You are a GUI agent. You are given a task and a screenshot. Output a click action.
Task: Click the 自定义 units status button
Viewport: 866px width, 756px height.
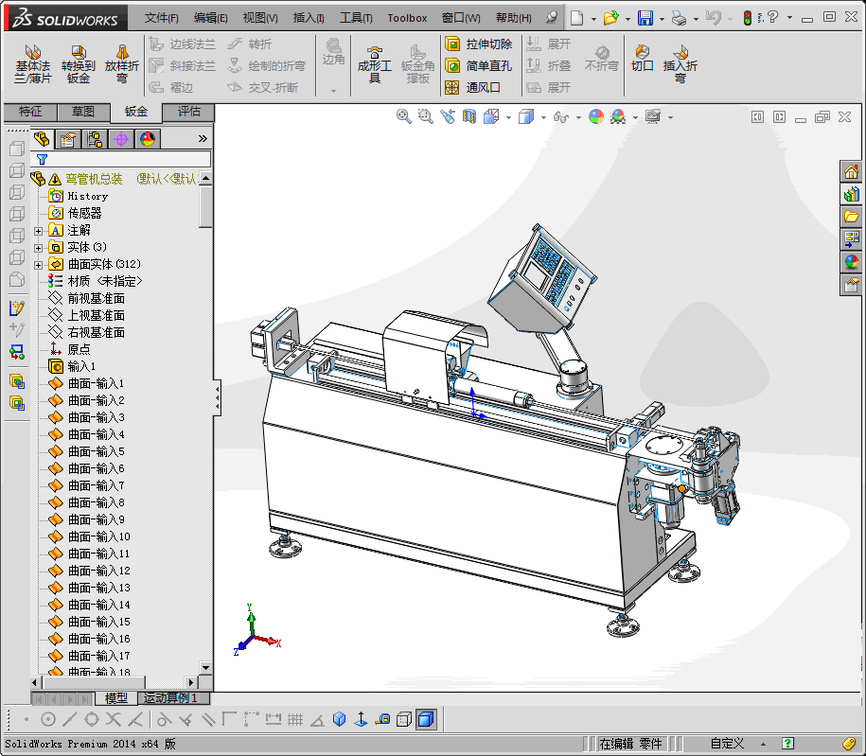click(x=727, y=744)
